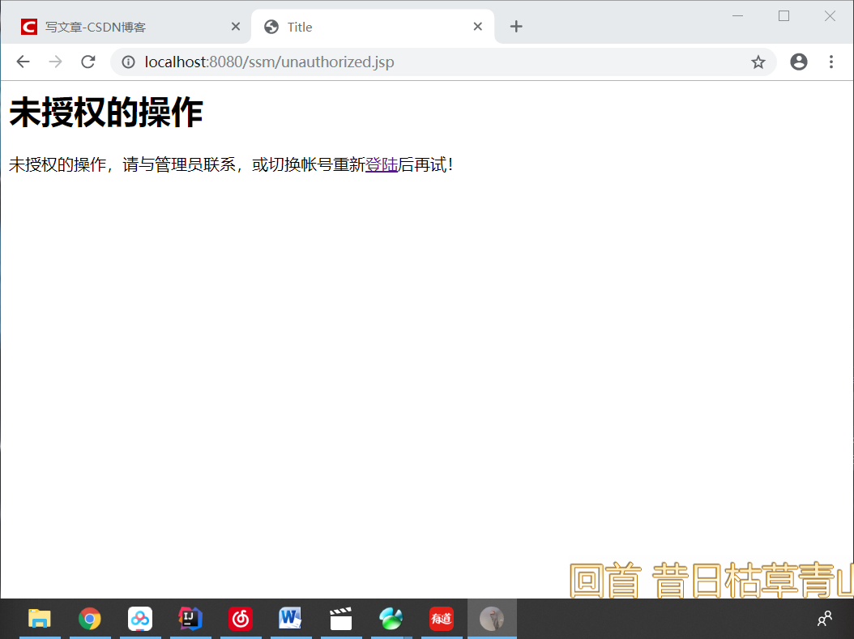The image size is (854, 639).
Task: Follow the 登陆 login link
Action: 382,164
